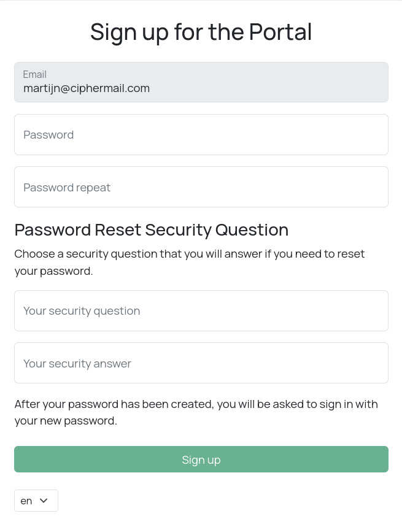
Task: Focus the Password input field
Action: [201, 135]
